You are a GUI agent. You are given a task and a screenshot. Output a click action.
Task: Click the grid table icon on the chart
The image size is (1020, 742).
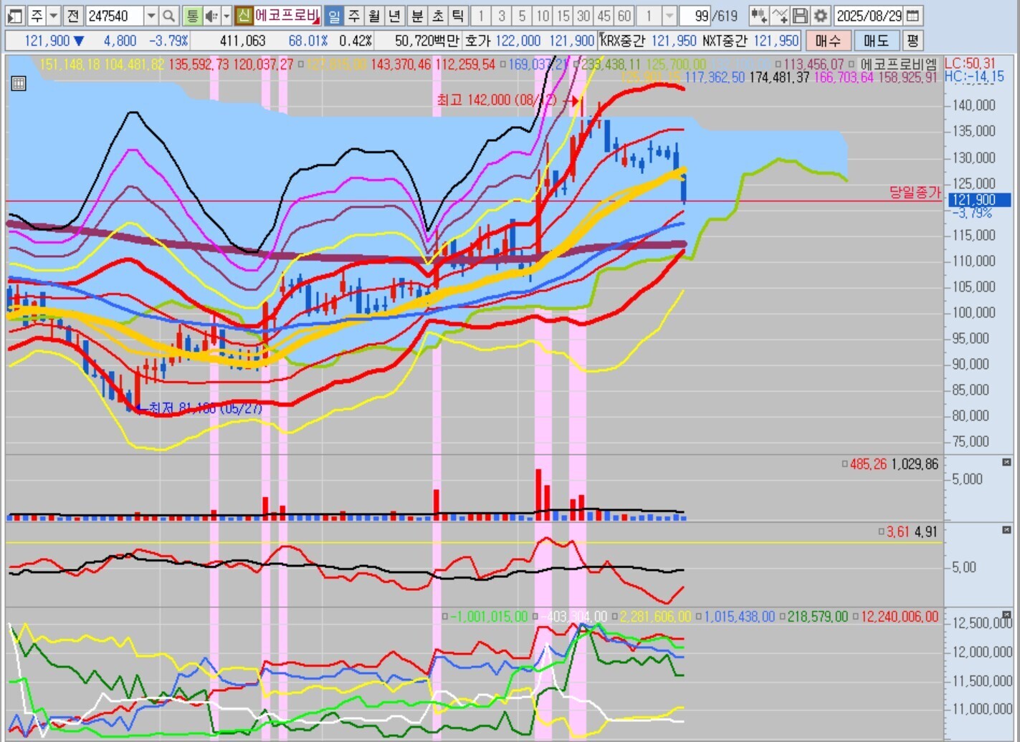[19, 83]
